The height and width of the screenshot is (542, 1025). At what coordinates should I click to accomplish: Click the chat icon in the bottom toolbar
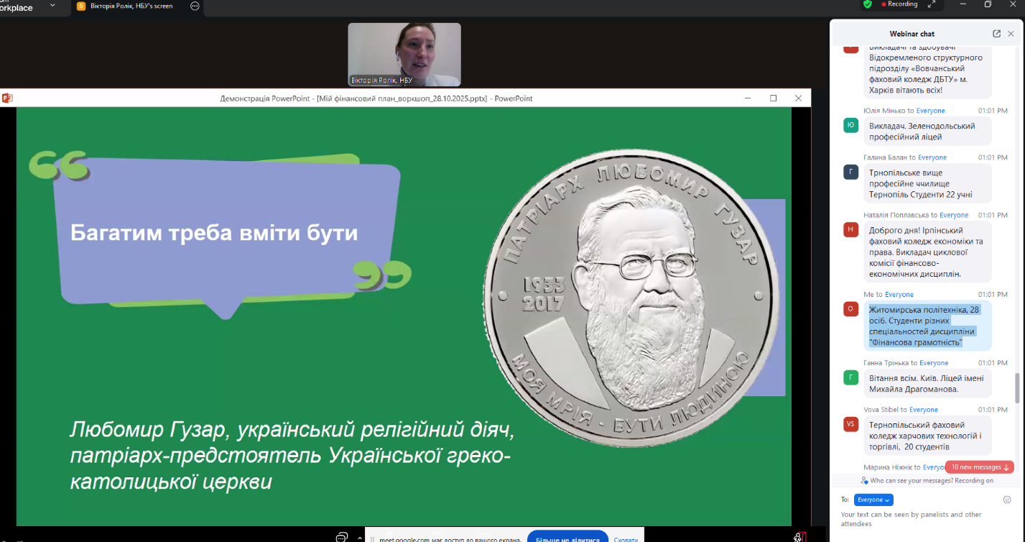click(342, 537)
